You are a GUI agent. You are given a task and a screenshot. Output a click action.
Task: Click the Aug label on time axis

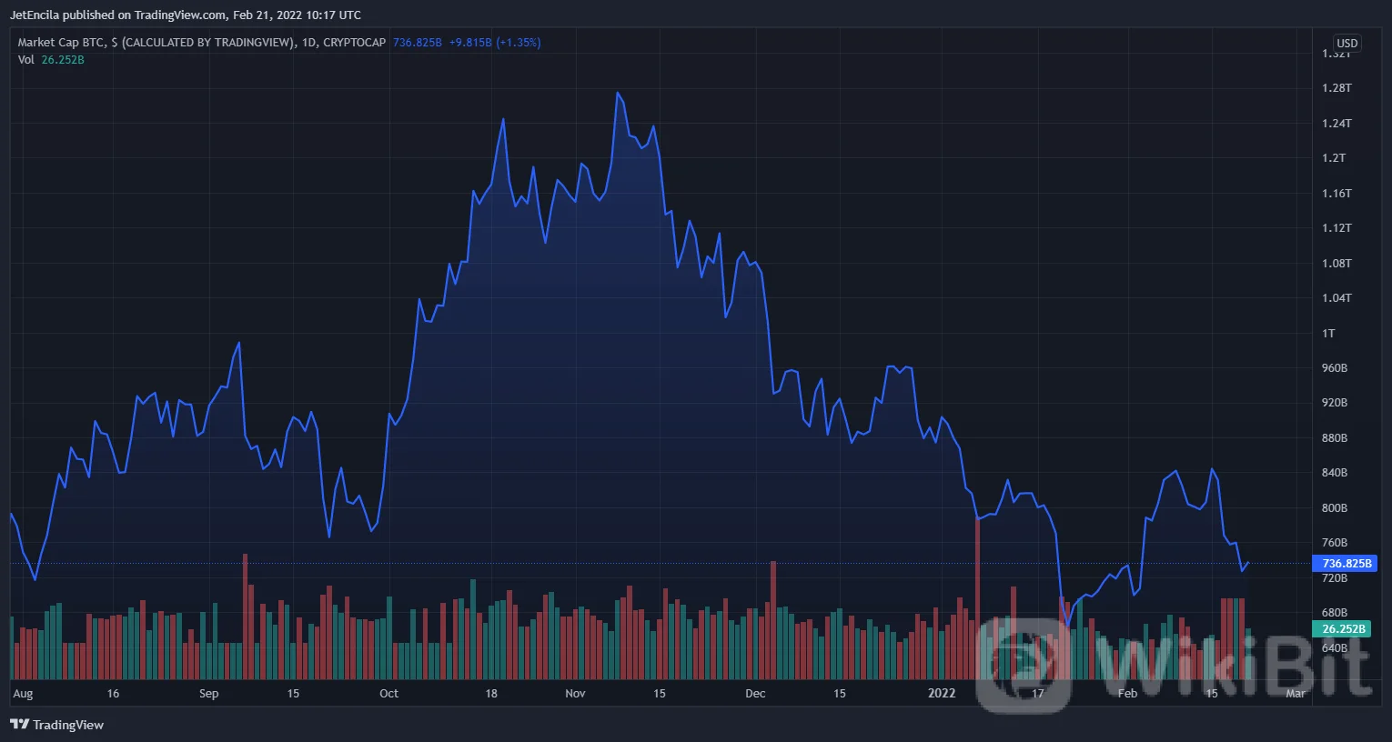pos(23,694)
